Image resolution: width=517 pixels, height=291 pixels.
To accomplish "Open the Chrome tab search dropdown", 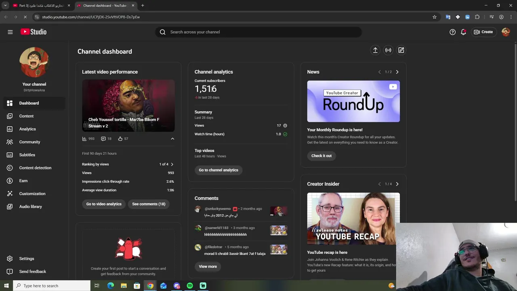I will 5,6.
